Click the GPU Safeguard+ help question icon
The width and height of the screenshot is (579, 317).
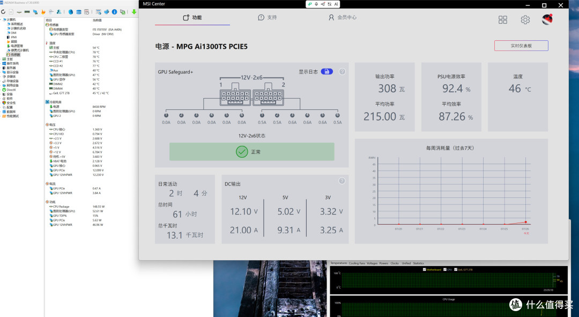(342, 72)
